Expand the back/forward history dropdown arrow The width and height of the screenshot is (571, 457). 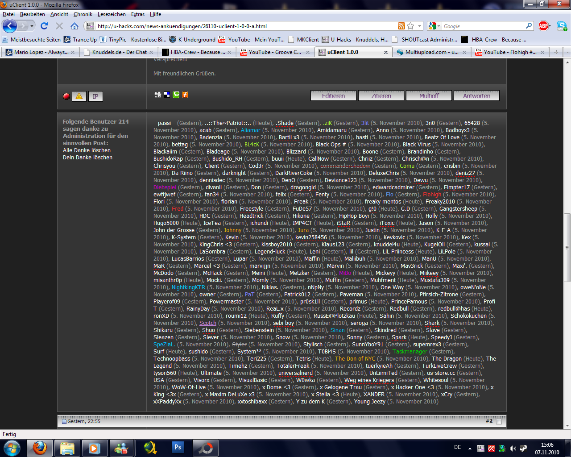(x=32, y=26)
